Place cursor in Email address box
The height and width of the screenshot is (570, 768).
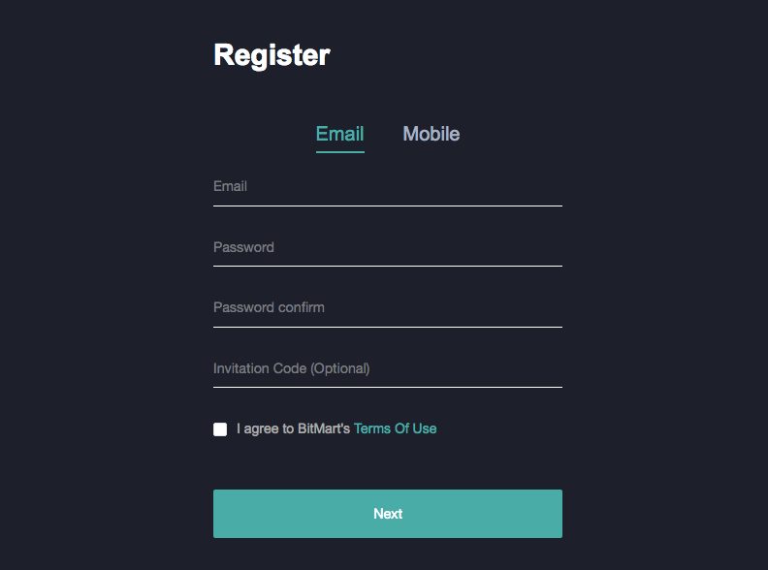pyautogui.click(x=387, y=187)
